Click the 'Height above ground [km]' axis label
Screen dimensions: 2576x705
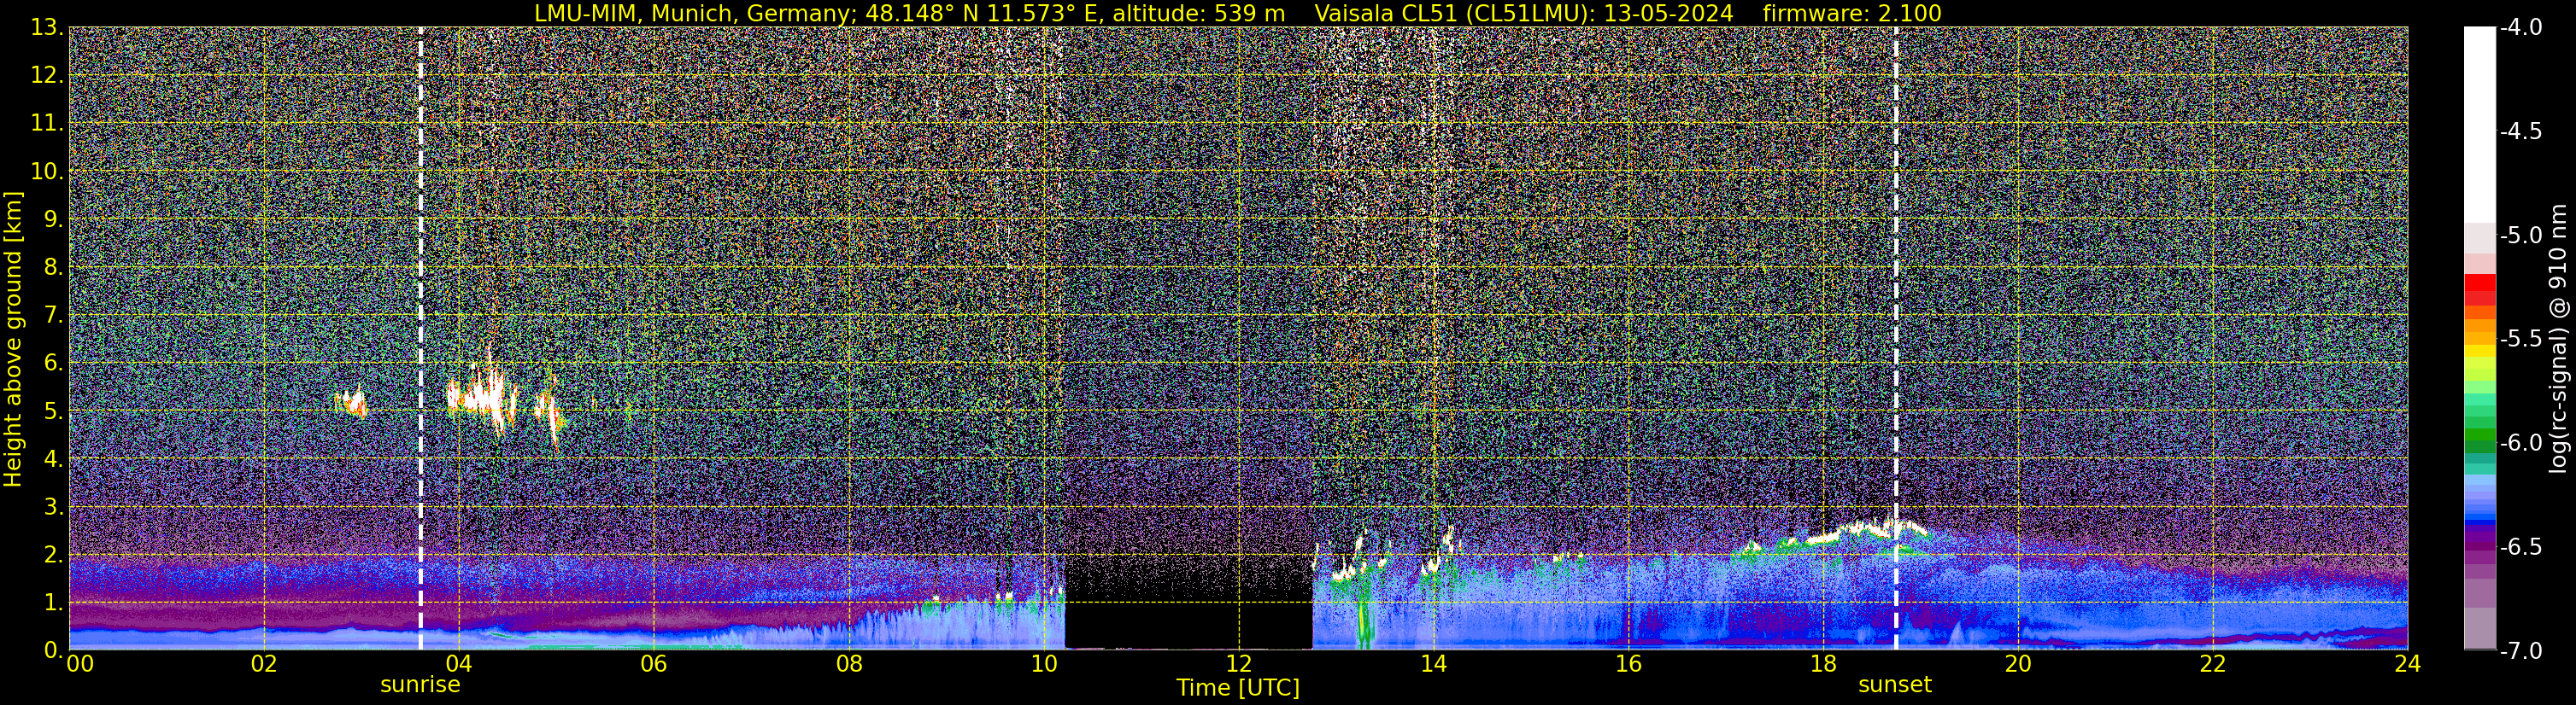tap(13, 340)
